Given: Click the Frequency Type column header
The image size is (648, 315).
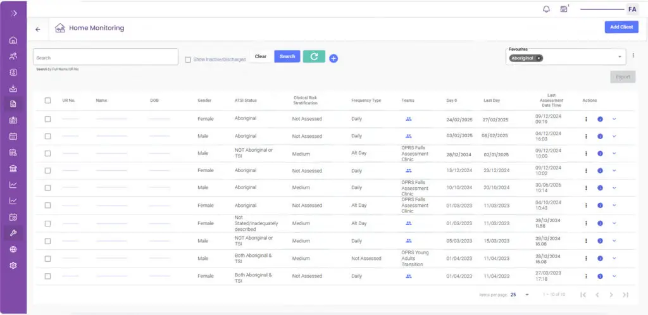Looking at the screenshot, I should point(366,101).
